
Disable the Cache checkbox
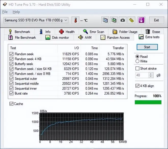click(11, 104)
